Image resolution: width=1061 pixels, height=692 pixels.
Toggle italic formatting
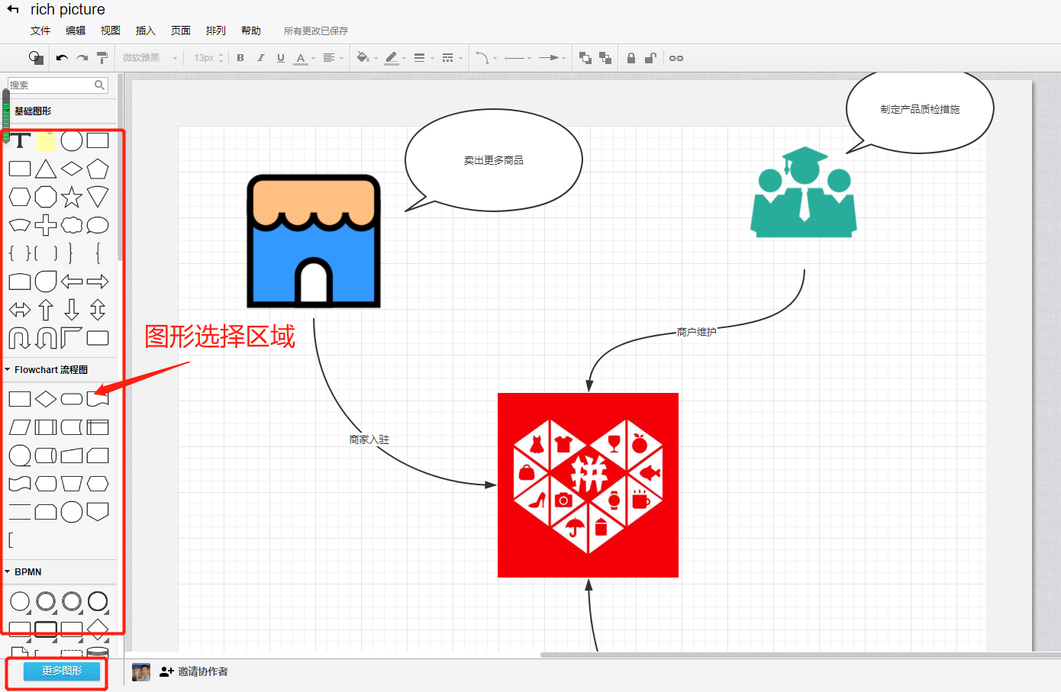pyautogui.click(x=260, y=58)
